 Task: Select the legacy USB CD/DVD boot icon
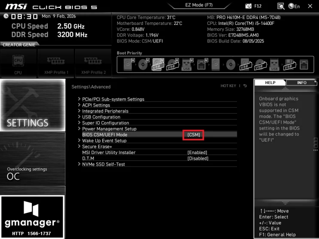coord(260,64)
